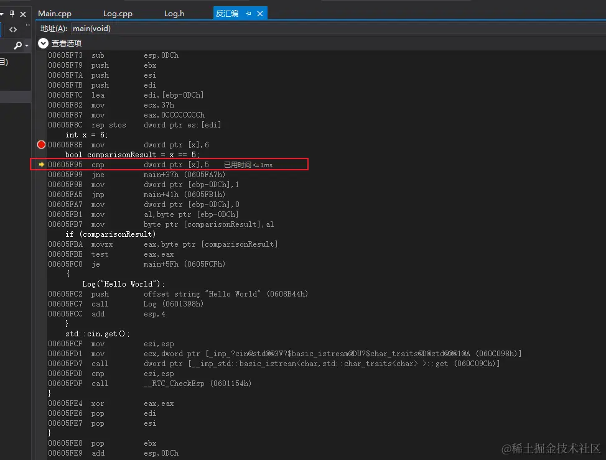Click the call Log instruction at 00605FC7

[126, 304]
